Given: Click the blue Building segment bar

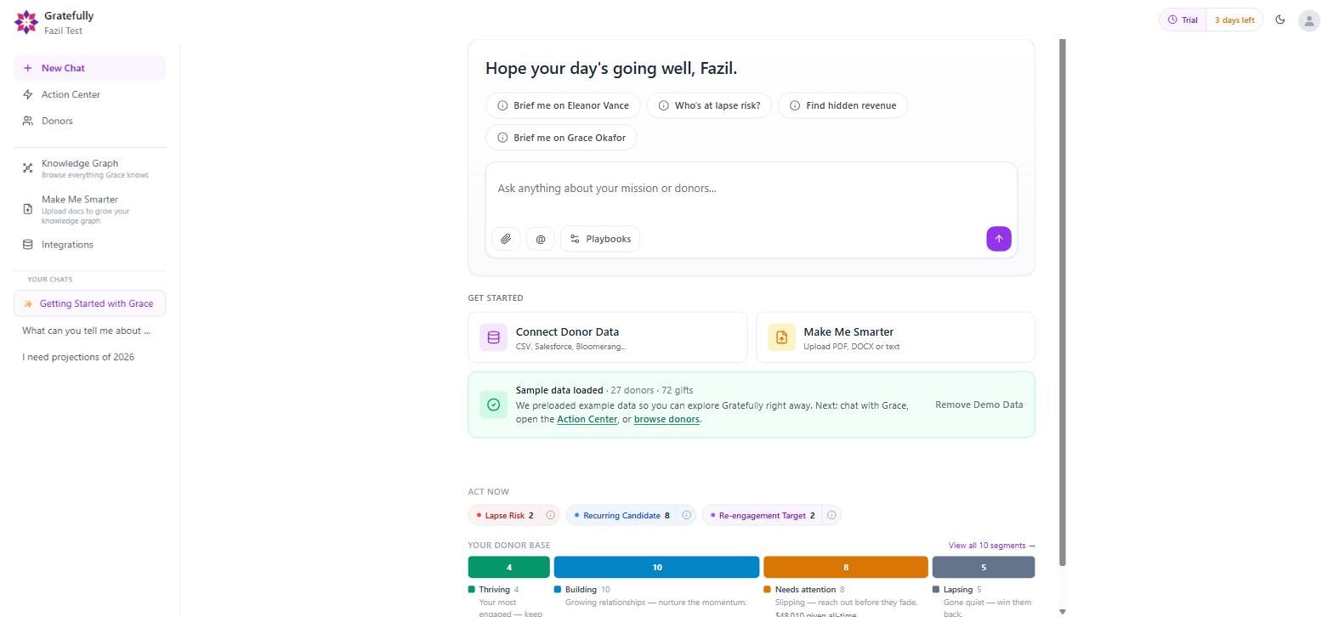Looking at the screenshot, I should [x=656, y=567].
